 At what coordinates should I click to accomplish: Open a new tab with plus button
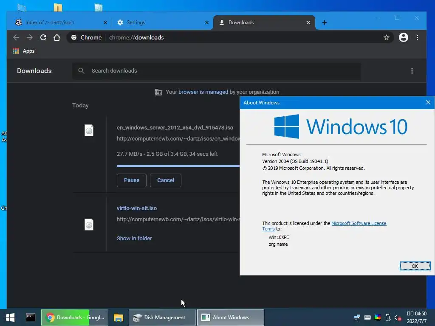click(x=324, y=22)
